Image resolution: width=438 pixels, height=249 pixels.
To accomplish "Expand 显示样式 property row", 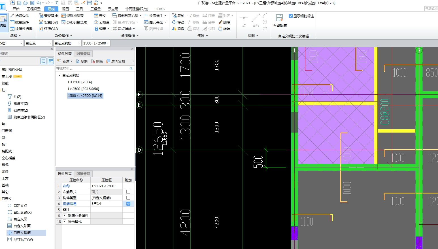I will (x=64, y=222).
